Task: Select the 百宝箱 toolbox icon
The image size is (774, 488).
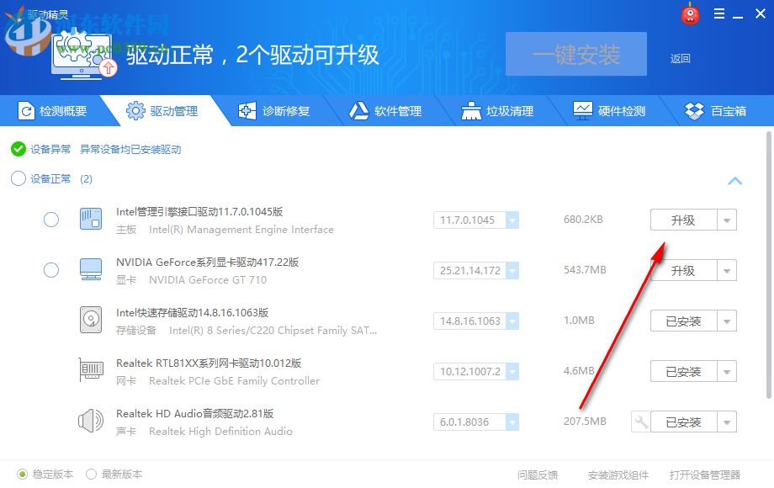Action: [x=693, y=110]
